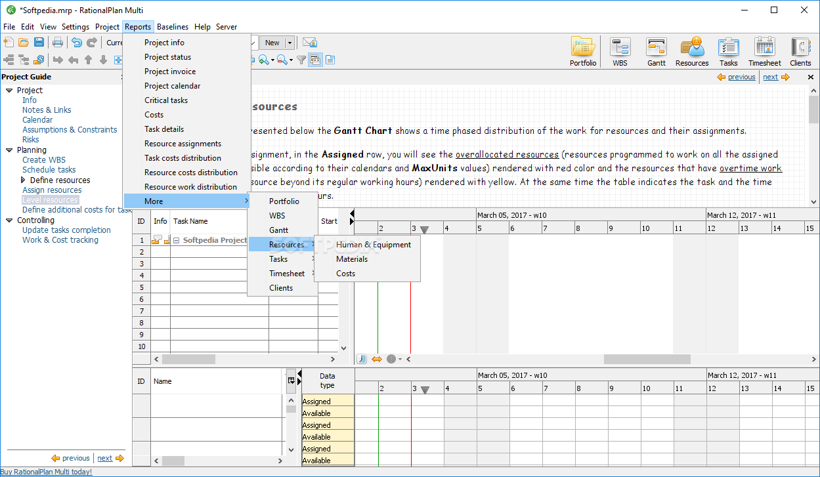Click the document notes icon in toolbar

[x=330, y=60]
